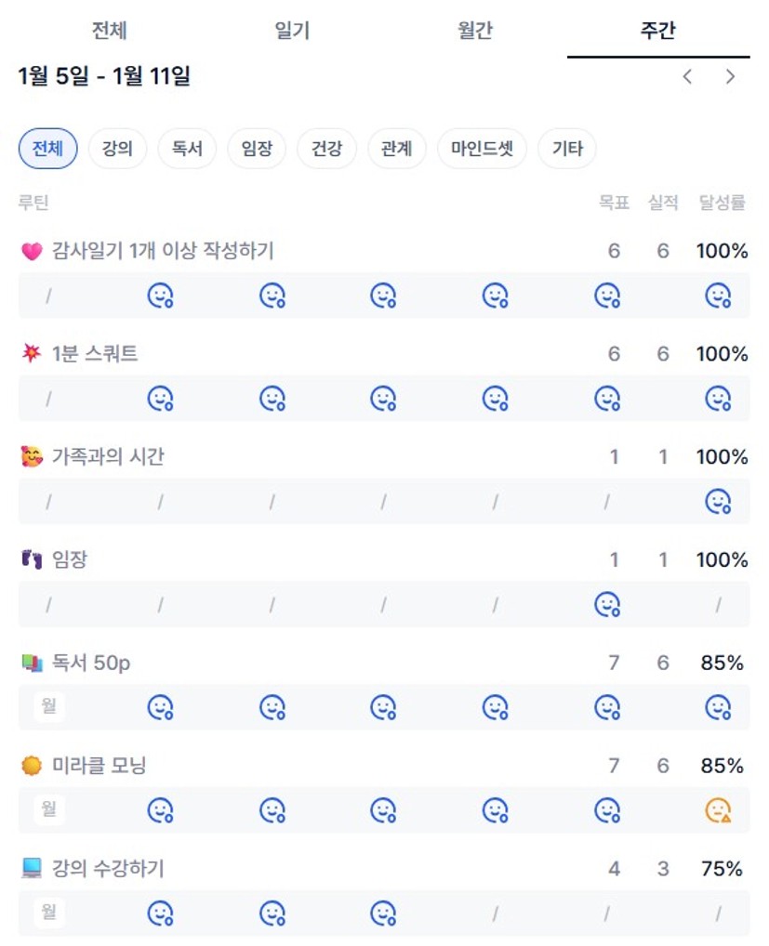Viewport: 769px width, 946px height.
Task: Toggle the 월 marker in 강의 수강하기 row
Action: [48, 913]
